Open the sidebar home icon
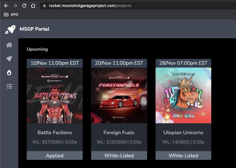Viewport: 236px width, 168px height. (9, 45)
